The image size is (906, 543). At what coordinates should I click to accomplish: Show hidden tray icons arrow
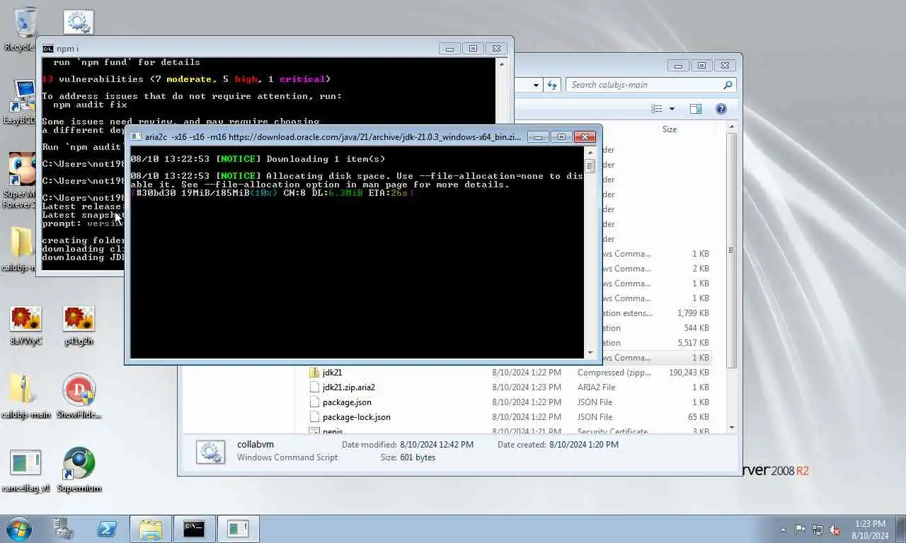(x=783, y=530)
